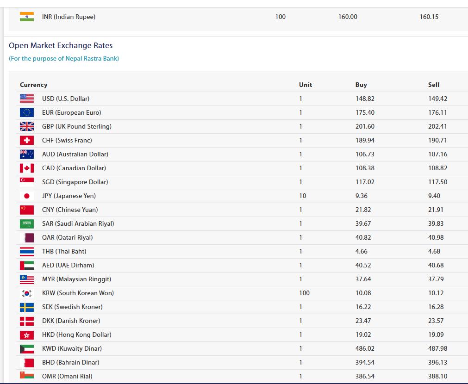
Task: Click the Swedish flag icon
Action: 27,307
